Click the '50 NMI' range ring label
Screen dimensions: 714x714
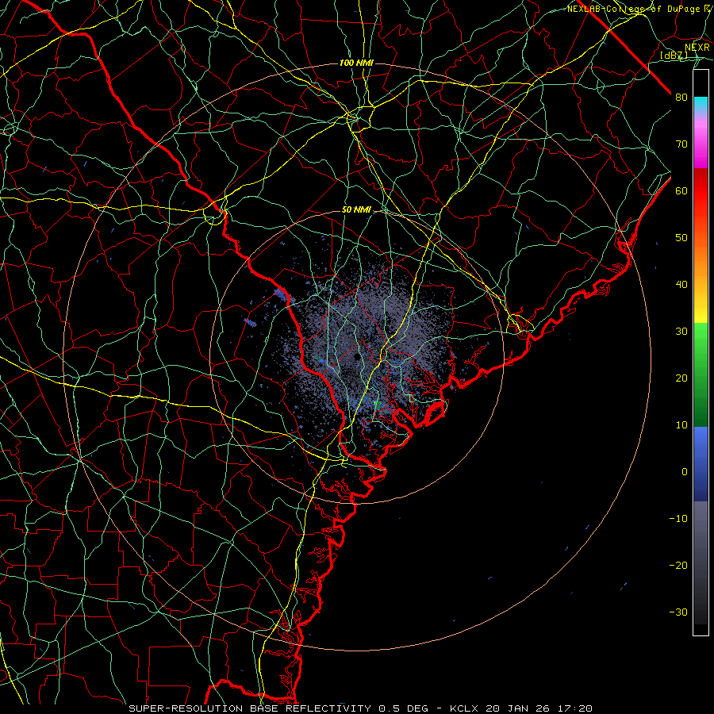[356, 210]
